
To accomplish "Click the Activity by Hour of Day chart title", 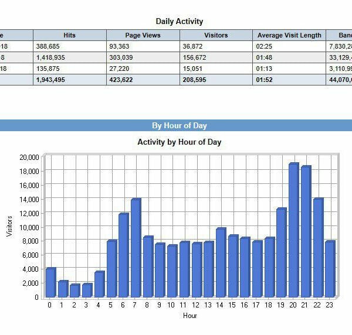I will 180,142.
